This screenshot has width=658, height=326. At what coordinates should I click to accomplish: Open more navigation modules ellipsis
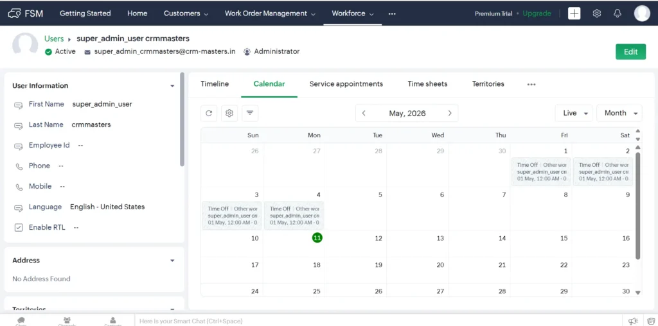pyautogui.click(x=392, y=13)
